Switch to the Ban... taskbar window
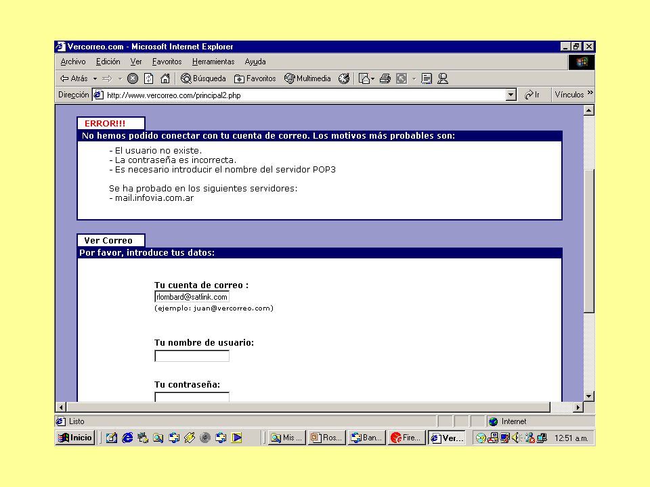This screenshot has height=487, width=650. coord(367,438)
